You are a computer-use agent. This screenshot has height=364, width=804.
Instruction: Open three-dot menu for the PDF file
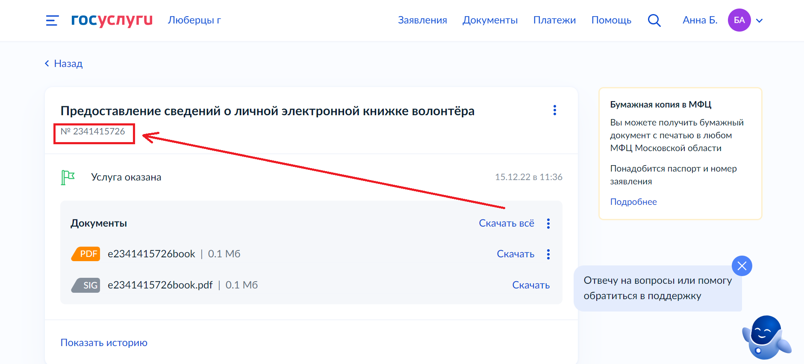pyautogui.click(x=548, y=254)
